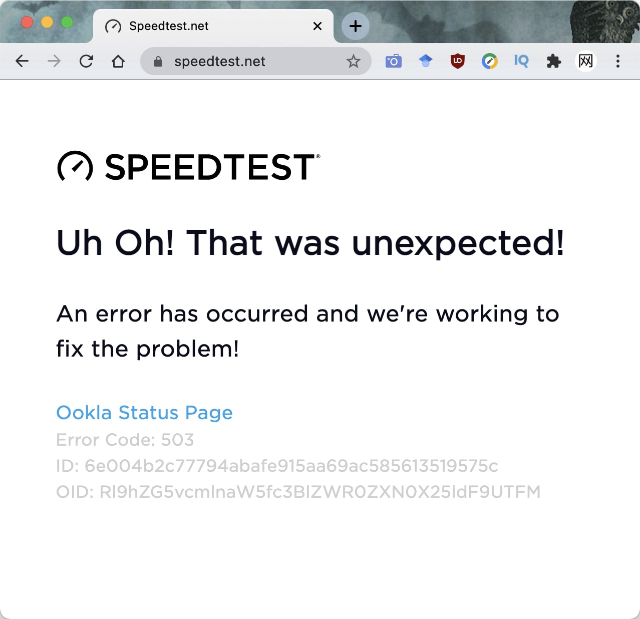Close the Speedtest.net tab

[x=317, y=26]
